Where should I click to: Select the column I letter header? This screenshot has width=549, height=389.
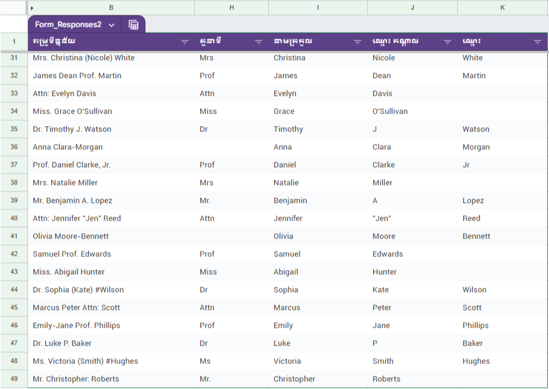pos(318,8)
